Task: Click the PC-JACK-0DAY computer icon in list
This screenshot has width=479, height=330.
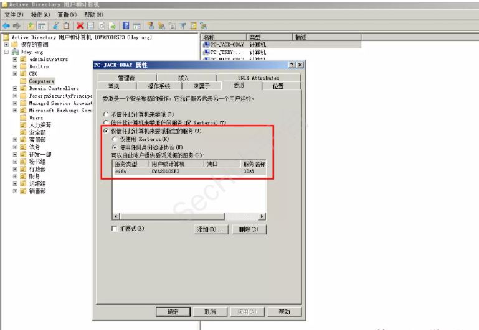Action: point(207,45)
